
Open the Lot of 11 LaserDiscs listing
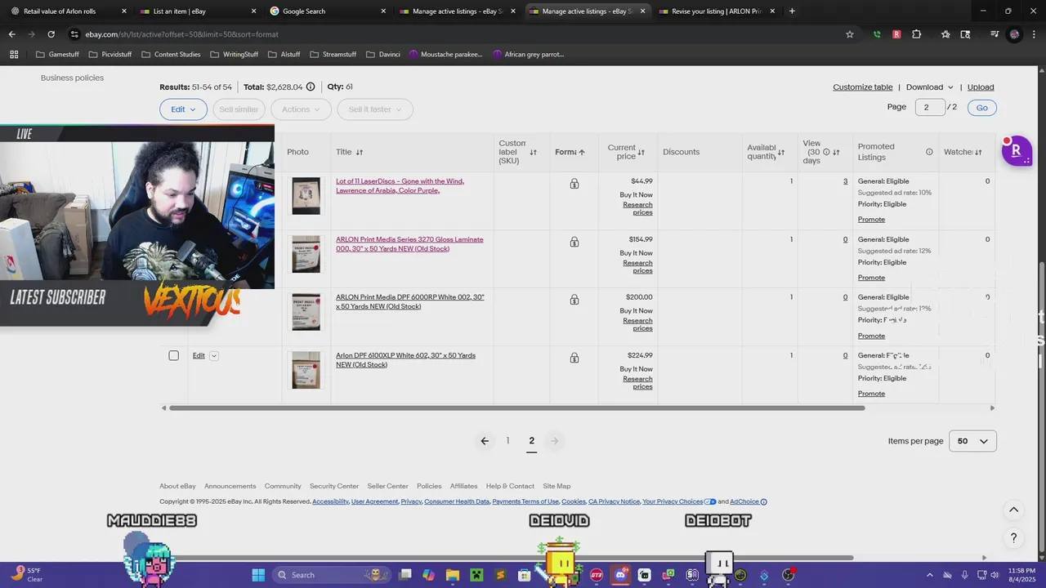(400, 185)
